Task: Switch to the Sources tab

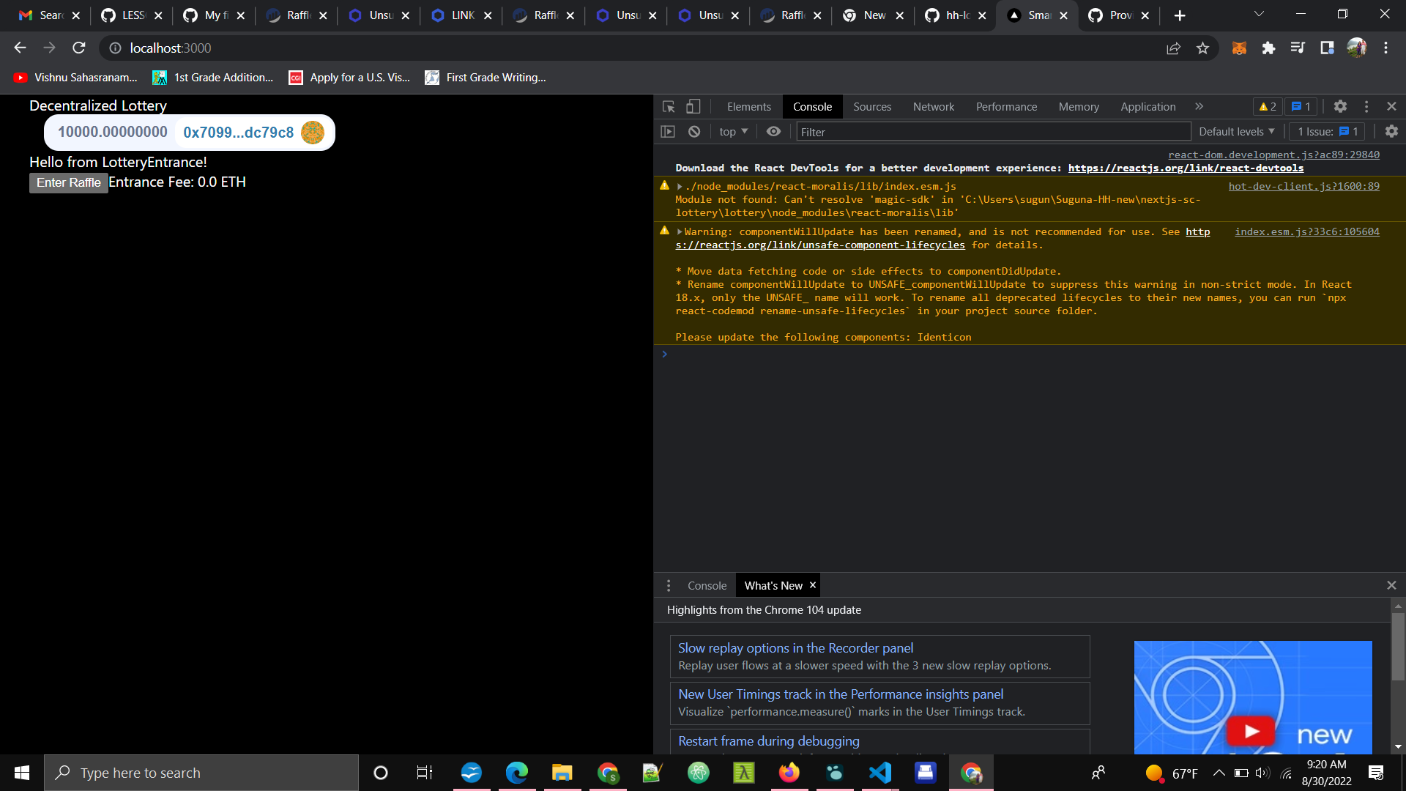Action: (x=872, y=106)
